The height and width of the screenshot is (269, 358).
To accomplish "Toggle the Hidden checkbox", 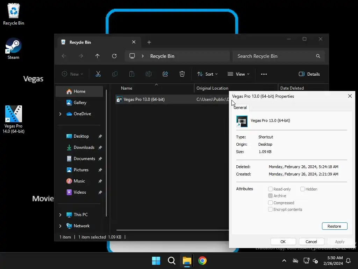I will pos(302,189).
